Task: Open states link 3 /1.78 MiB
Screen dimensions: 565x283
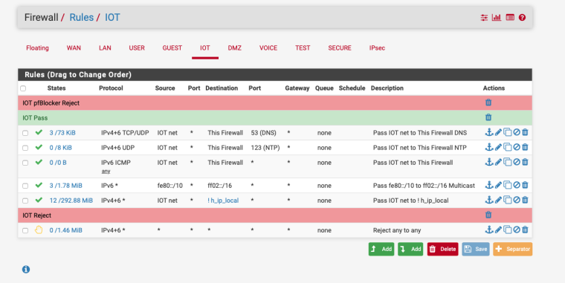Action: click(66, 186)
